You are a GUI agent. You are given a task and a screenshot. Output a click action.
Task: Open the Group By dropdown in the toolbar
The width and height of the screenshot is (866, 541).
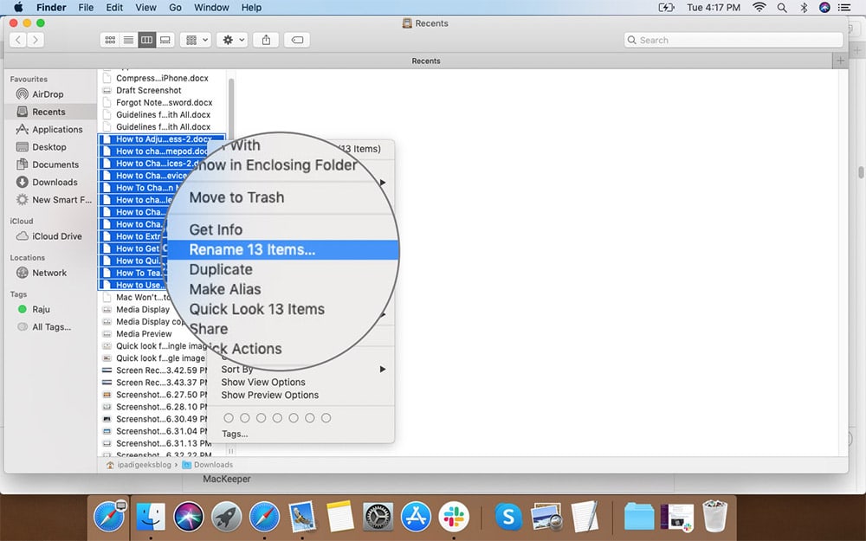click(x=195, y=39)
